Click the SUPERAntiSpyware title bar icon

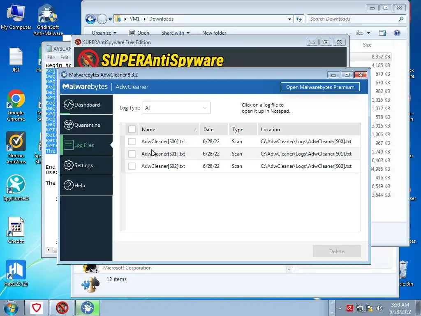[78, 42]
